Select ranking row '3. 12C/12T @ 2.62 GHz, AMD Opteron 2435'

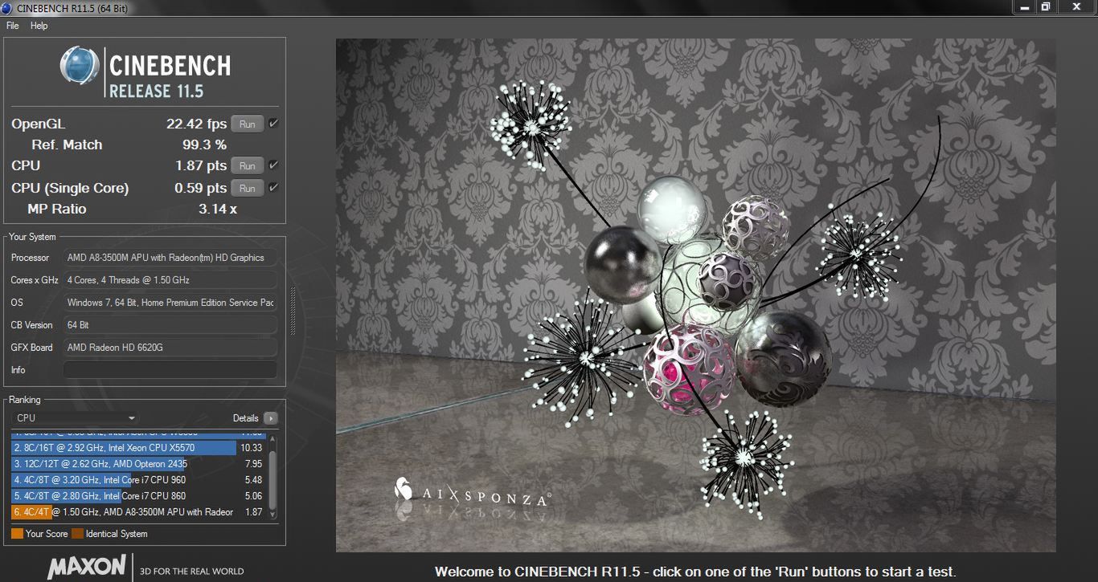[x=138, y=464]
